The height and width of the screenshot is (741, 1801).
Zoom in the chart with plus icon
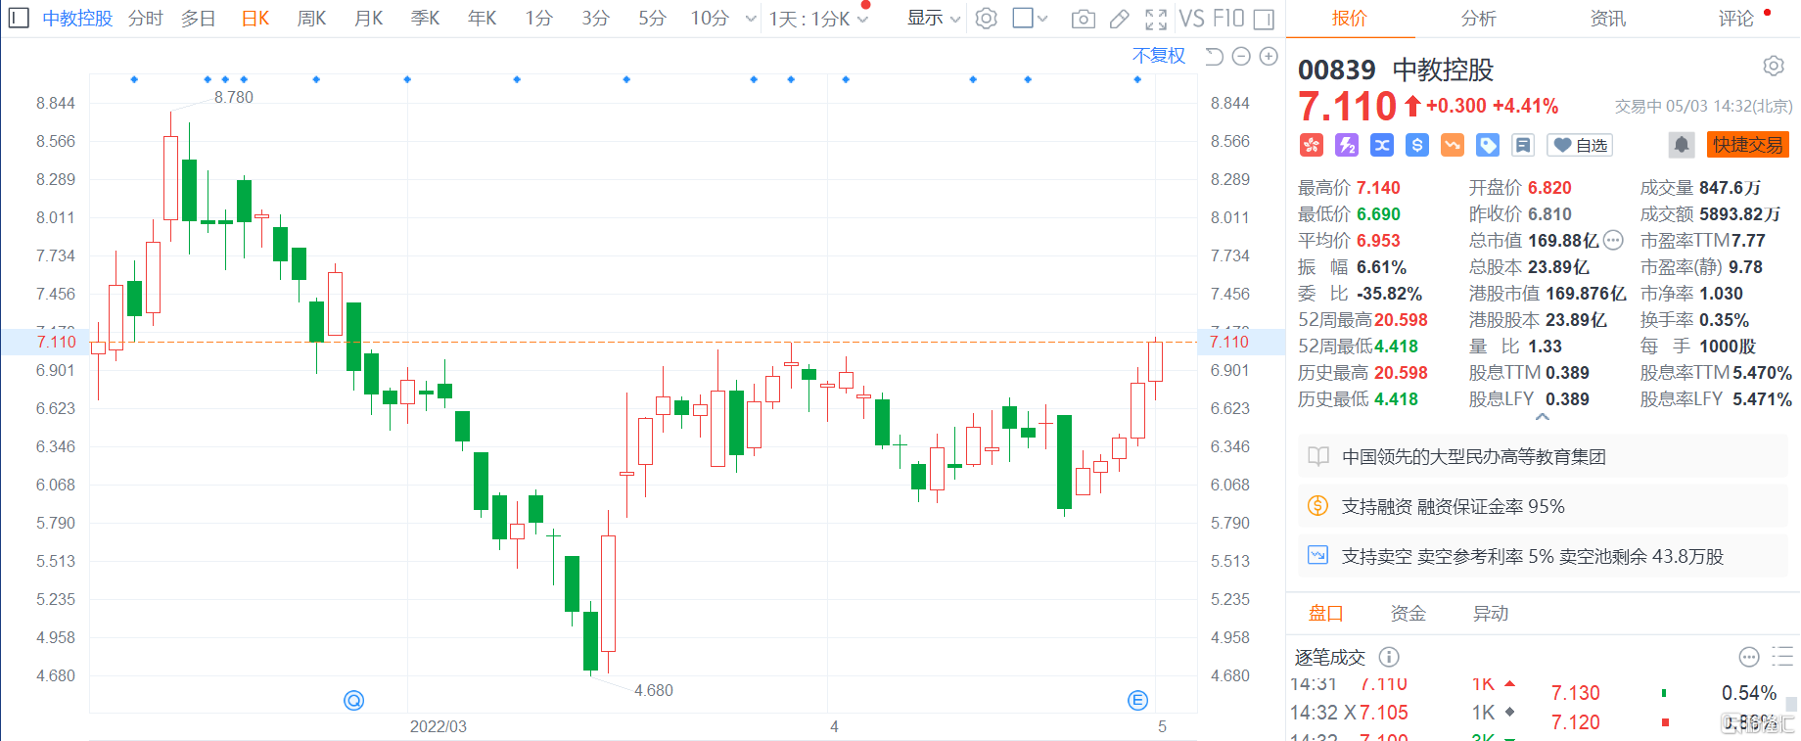pos(1269,57)
